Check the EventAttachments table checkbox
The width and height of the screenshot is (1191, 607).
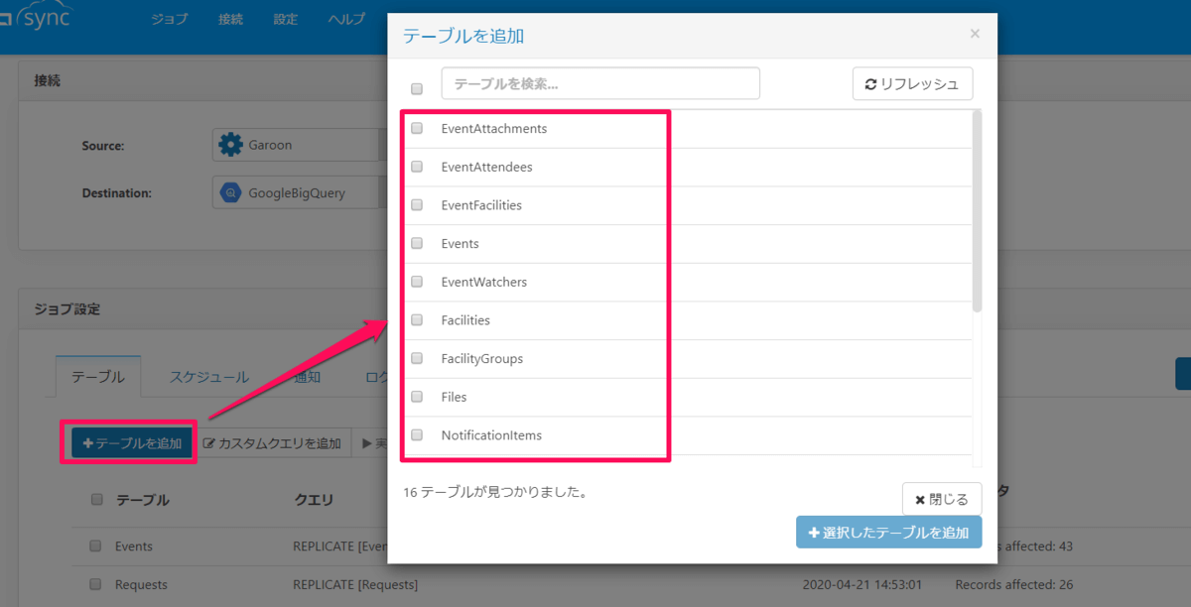click(x=417, y=128)
